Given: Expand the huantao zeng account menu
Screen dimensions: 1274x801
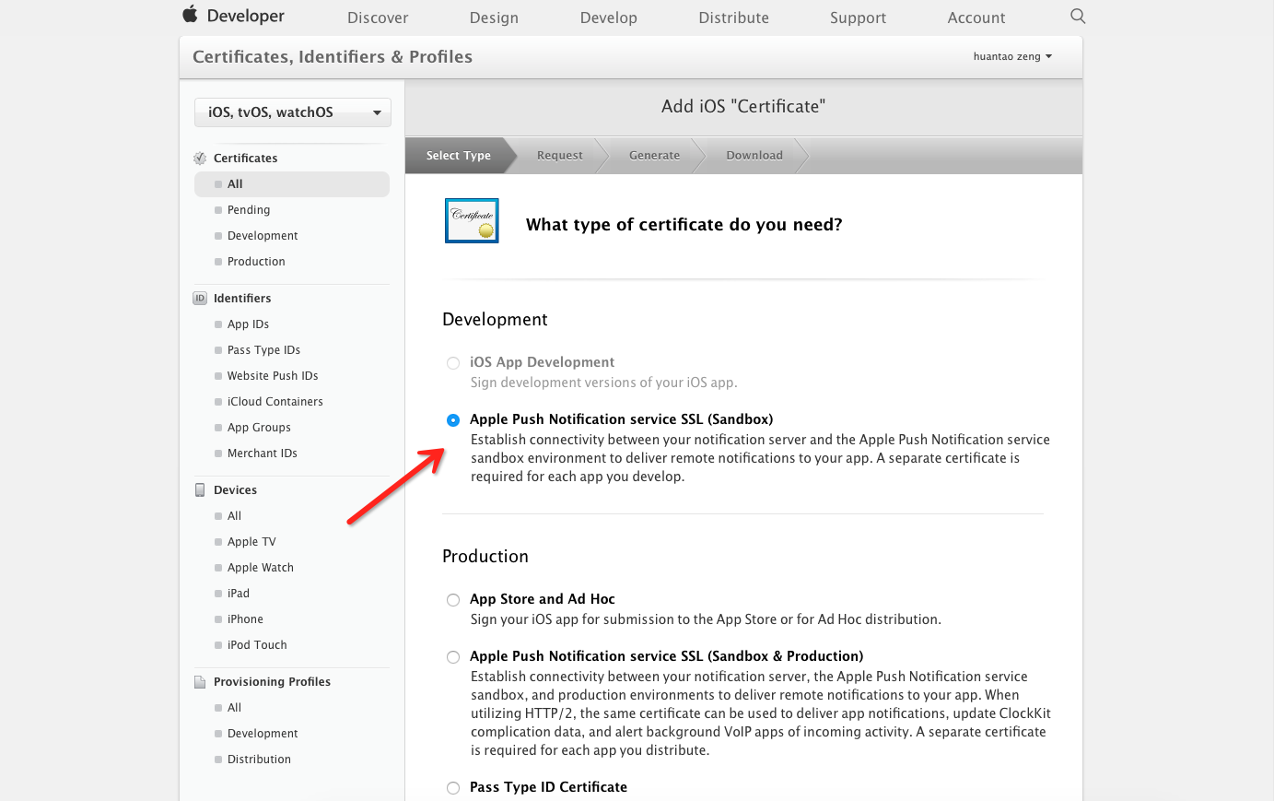Looking at the screenshot, I should coord(1012,56).
